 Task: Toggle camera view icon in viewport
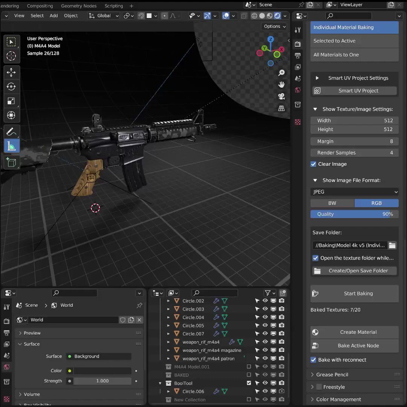tap(282, 96)
